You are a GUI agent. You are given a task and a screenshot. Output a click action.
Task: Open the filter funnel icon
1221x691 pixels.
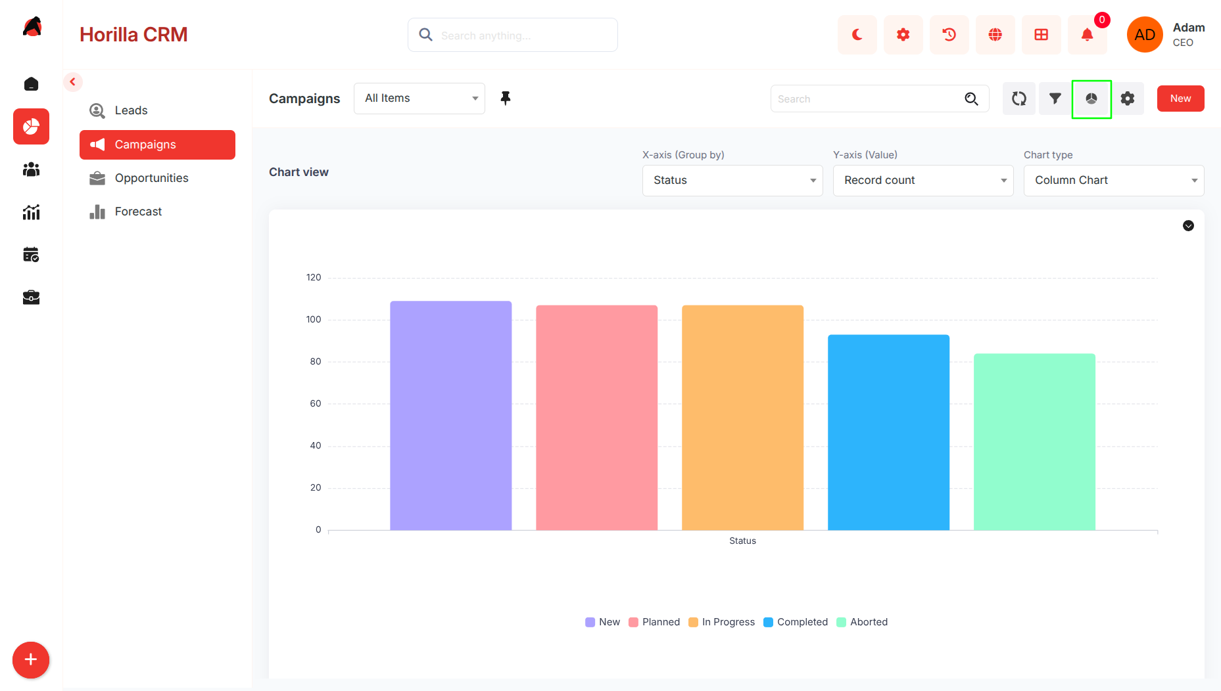coord(1055,99)
